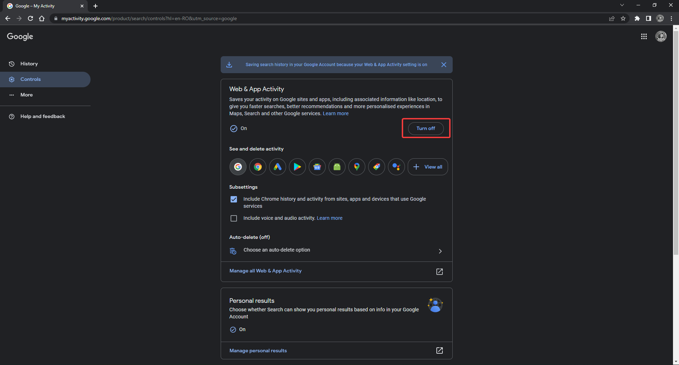
Task: Open Learn more link for voice activity
Action: click(330, 218)
